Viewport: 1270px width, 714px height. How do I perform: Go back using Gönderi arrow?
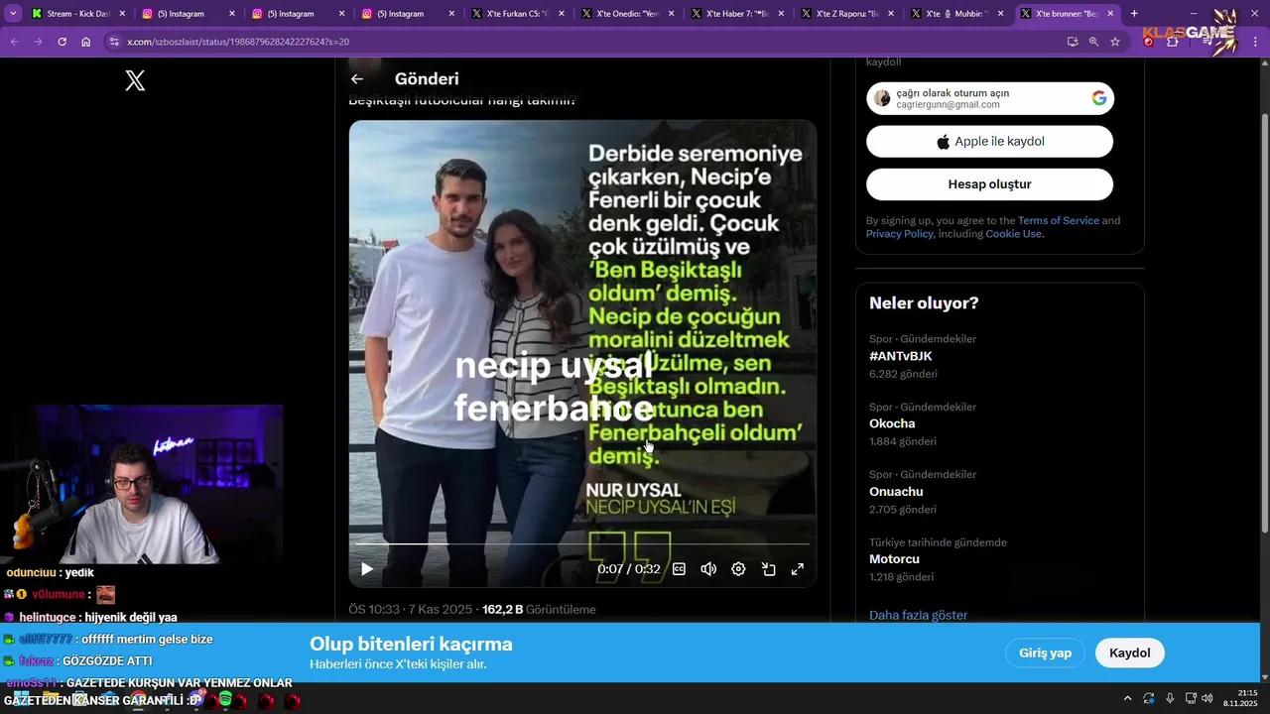[x=357, y=79]
